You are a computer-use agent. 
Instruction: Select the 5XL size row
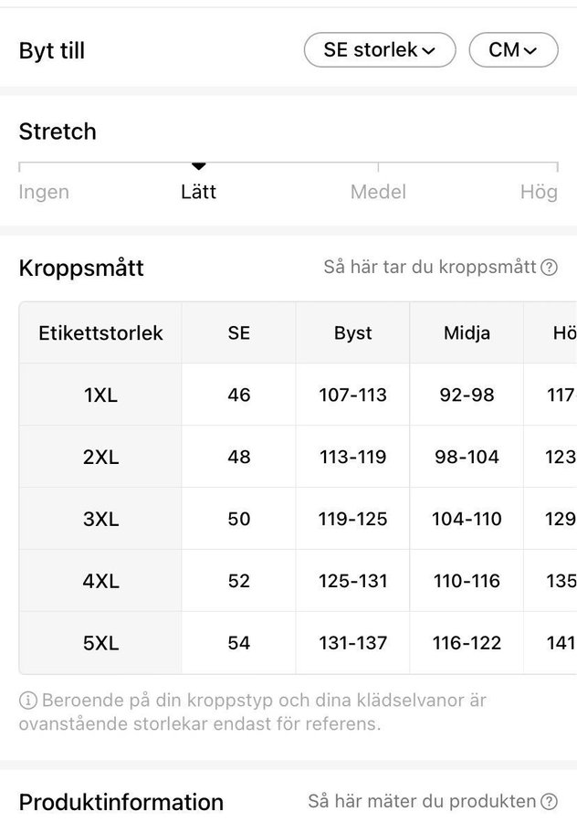click(100, 643)
